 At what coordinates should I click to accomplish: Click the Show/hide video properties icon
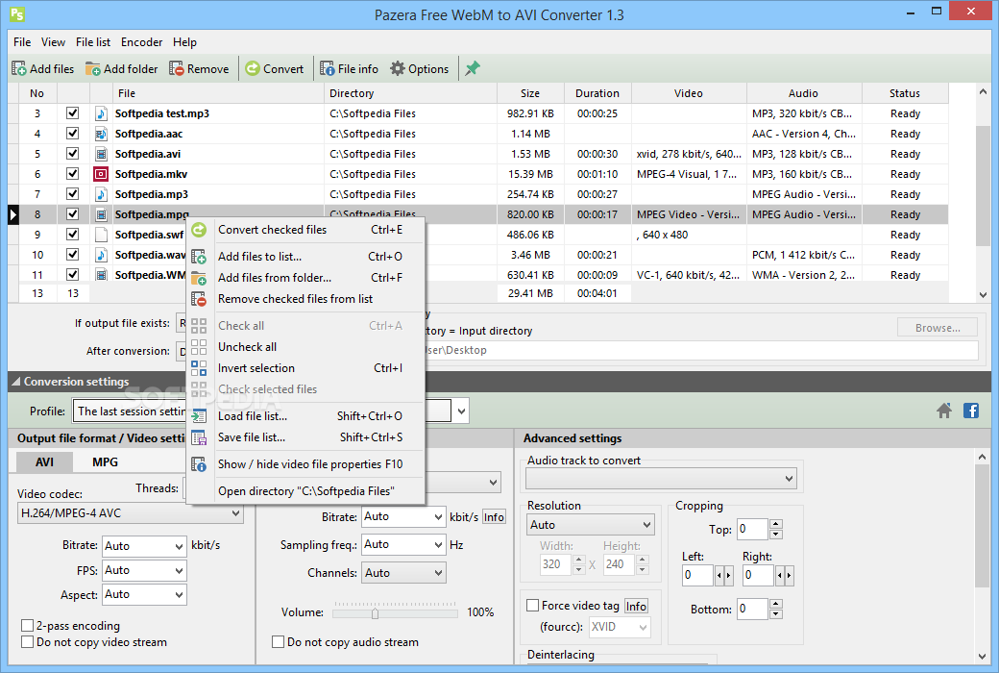coord(199,464)
